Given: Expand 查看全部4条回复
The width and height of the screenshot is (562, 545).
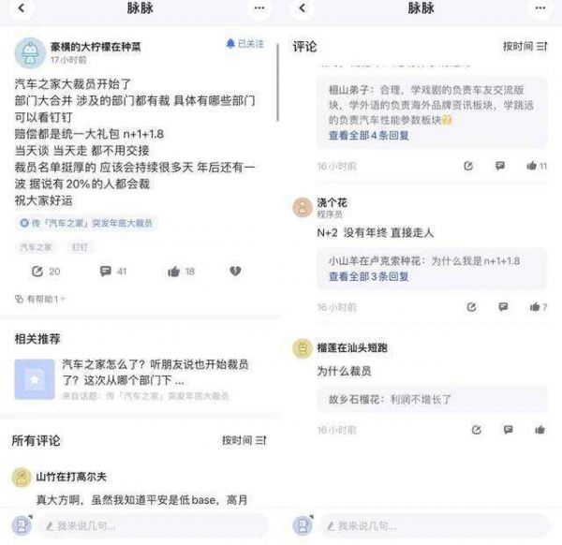Looking at the screenshot, I should click(x=368, y=136).
